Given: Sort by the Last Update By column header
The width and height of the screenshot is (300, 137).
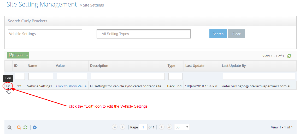Looking at the screenshot, I should pyautogui.click(x=258, y=66).
